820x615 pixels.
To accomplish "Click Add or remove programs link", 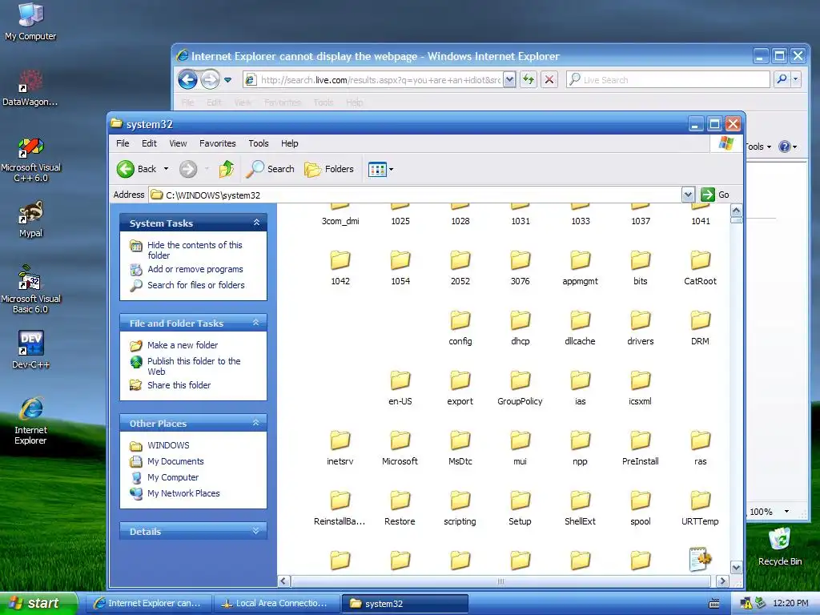I will click(195, 269).
